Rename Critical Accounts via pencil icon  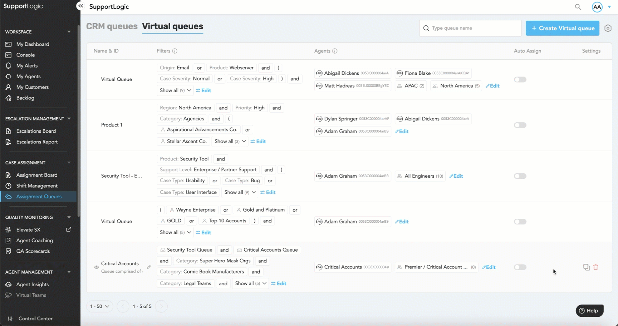[149, 267]
